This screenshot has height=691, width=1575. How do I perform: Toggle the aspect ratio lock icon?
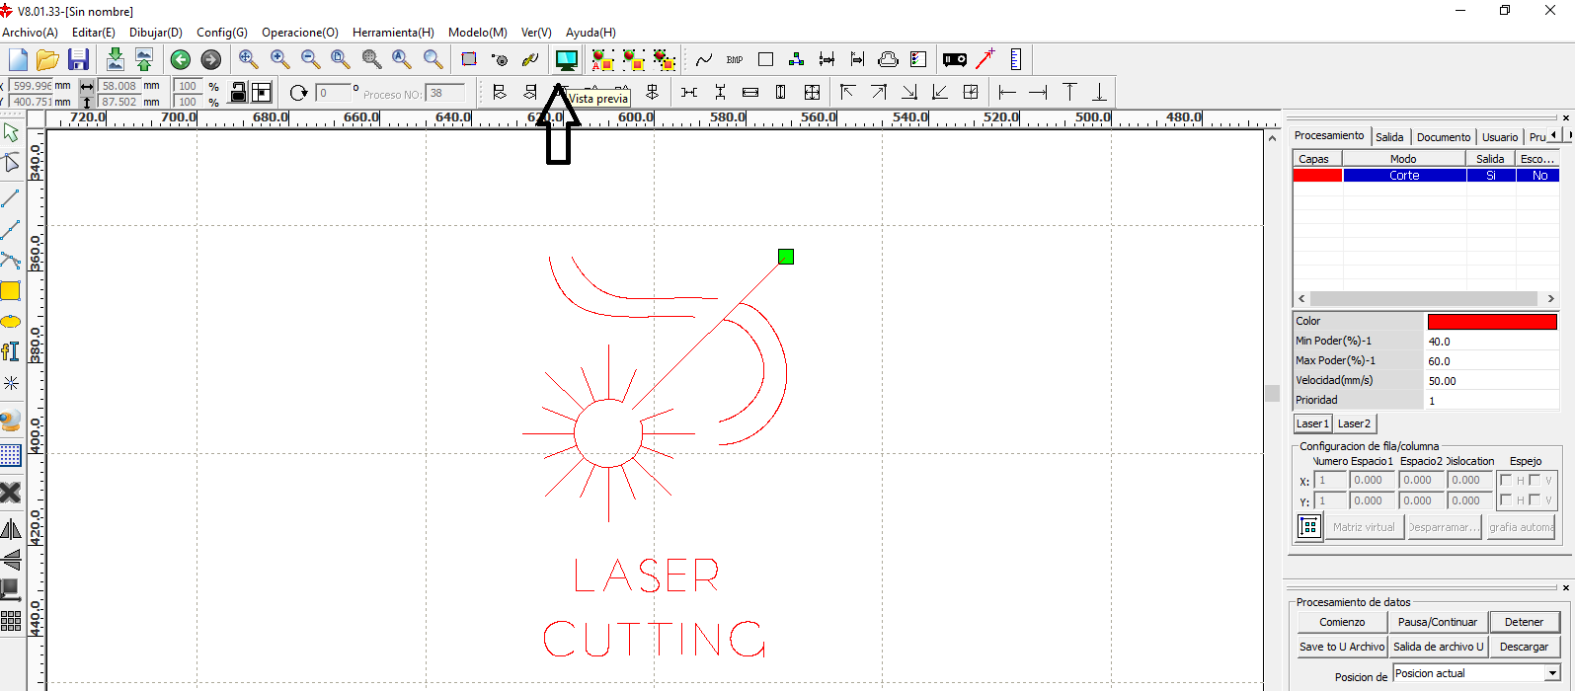238,92
